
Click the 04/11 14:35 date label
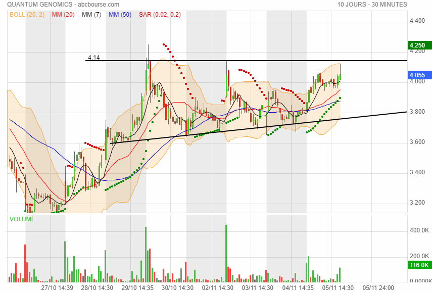click(x=298, y=288)
